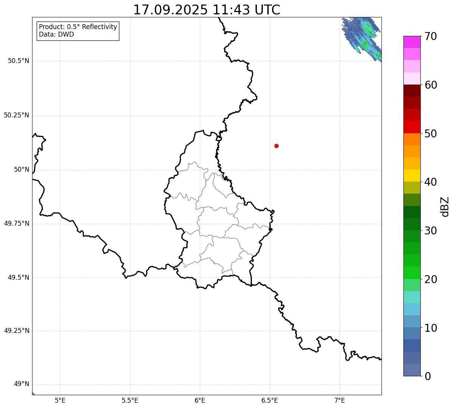Click the dark maroon colorbar swatch just below 60
Image resolution: width=454 pixels, height=408 pixels.
[x=412, y=91]
